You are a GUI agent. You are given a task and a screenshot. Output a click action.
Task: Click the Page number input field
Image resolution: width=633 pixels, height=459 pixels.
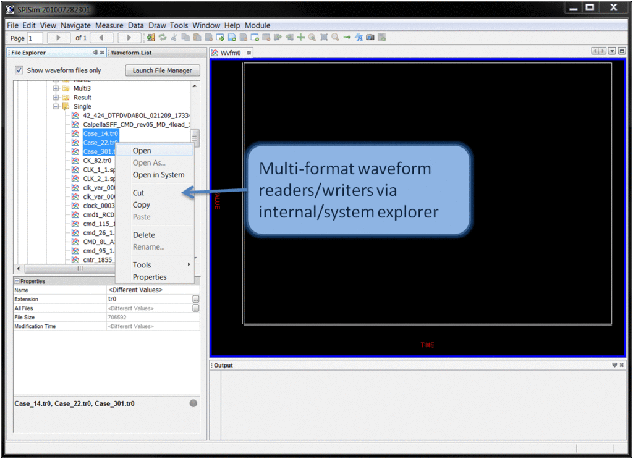coord(35,38)
